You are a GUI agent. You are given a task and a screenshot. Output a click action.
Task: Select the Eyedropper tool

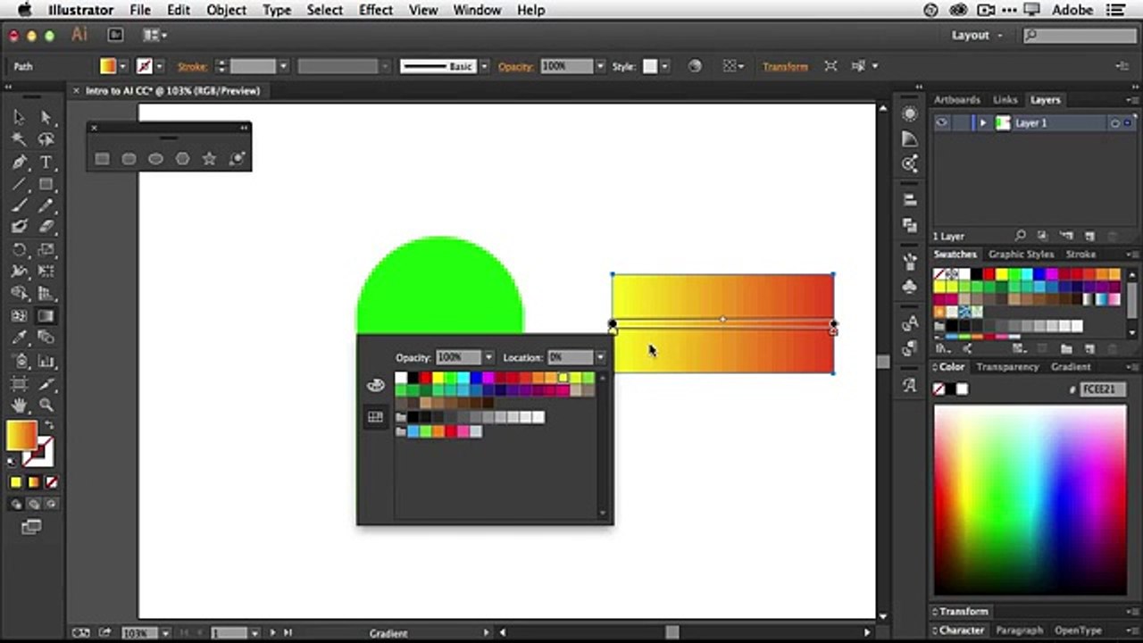[x=19, y=338]
